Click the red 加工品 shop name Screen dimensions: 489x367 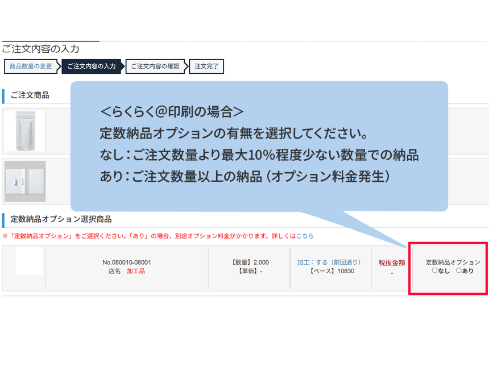pos(135,272)
